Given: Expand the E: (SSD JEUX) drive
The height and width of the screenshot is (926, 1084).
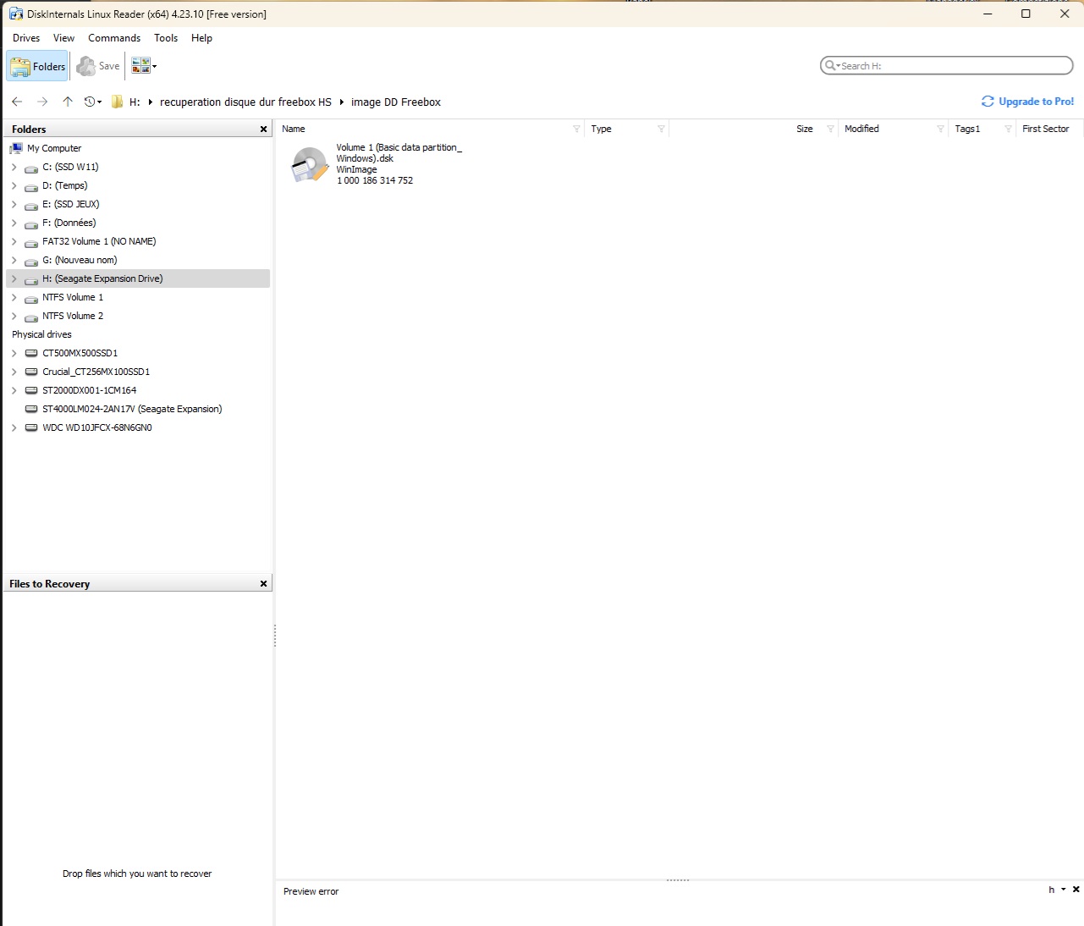Looking at the screenshot, I should pos(14,204).
